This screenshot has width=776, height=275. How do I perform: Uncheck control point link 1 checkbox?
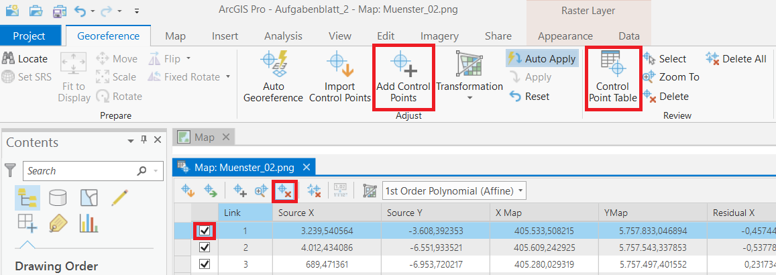click(205, 231)
